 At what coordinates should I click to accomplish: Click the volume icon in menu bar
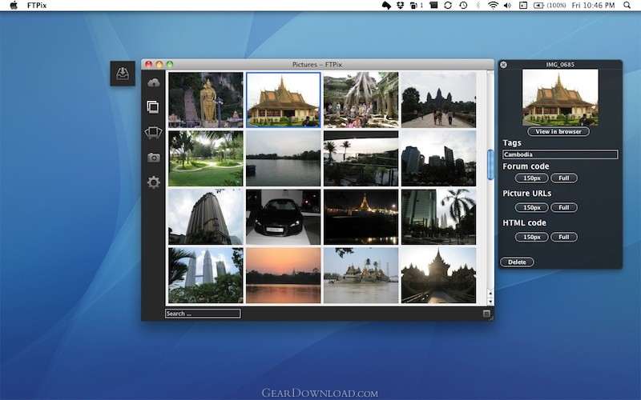coord(507,6)
